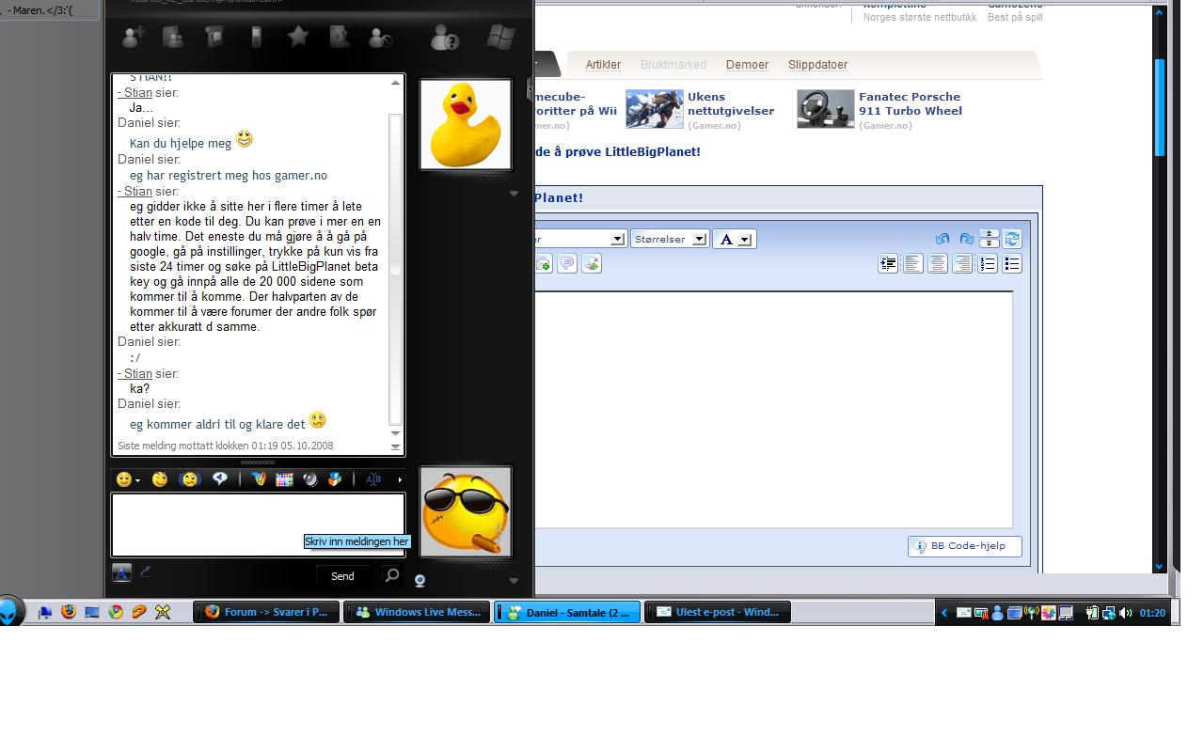Open the Fanatec Porsche 911 Turbo Wheel link
The image size is (1204, 752).
pos(911,103)
